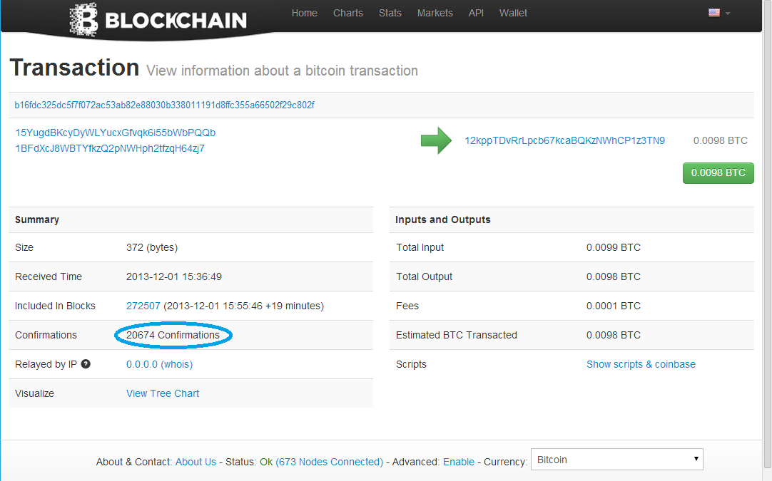772x481 pixels.
Task: Select the 0.0098 BTC amount beside output address
Action: point(721,140)
